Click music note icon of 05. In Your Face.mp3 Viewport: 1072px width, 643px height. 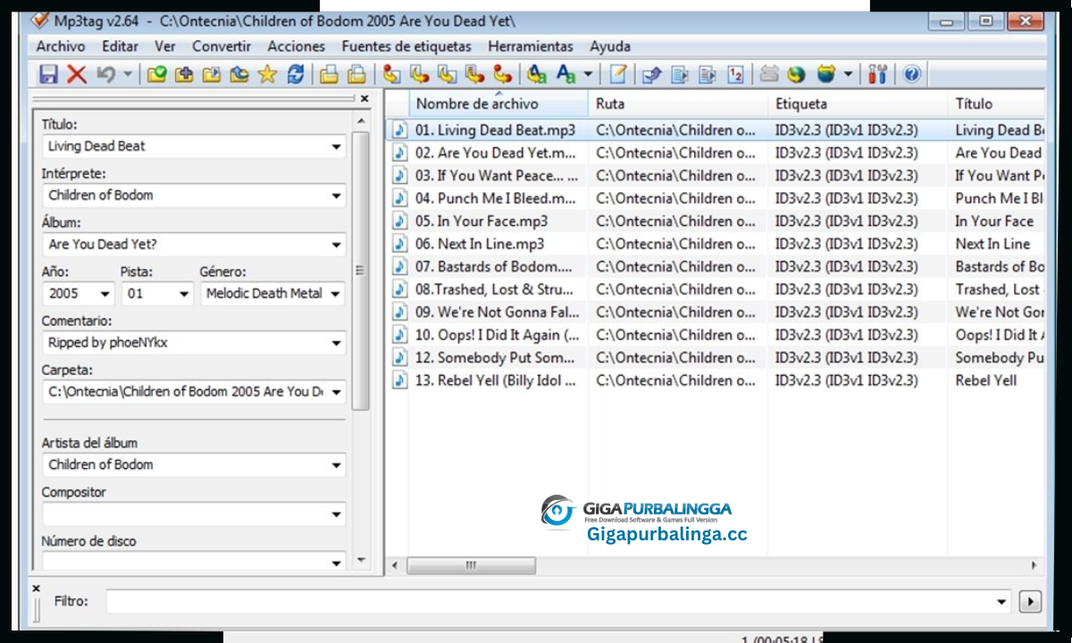(400, 221)
